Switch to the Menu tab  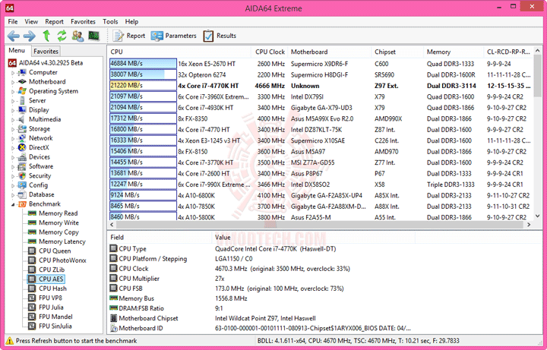17,51
